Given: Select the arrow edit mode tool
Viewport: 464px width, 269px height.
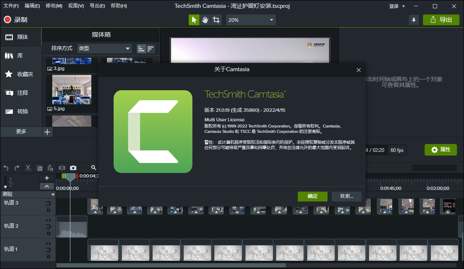Looking at the screenshot, I should point(194,20).
